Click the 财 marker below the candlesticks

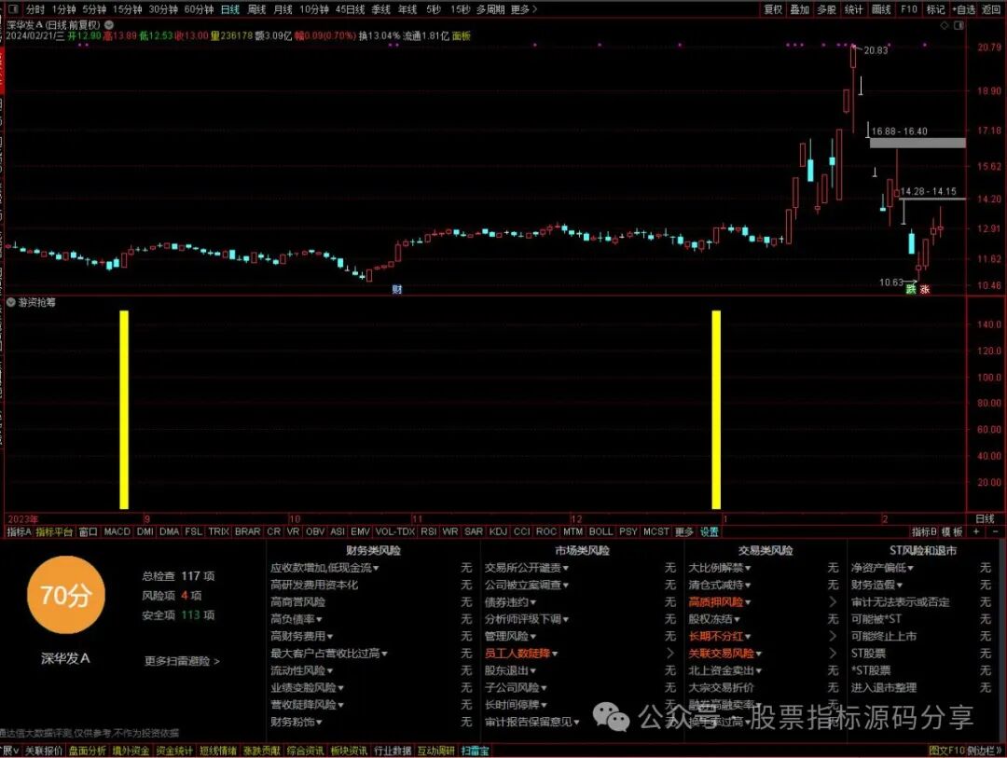coord(397,289)
